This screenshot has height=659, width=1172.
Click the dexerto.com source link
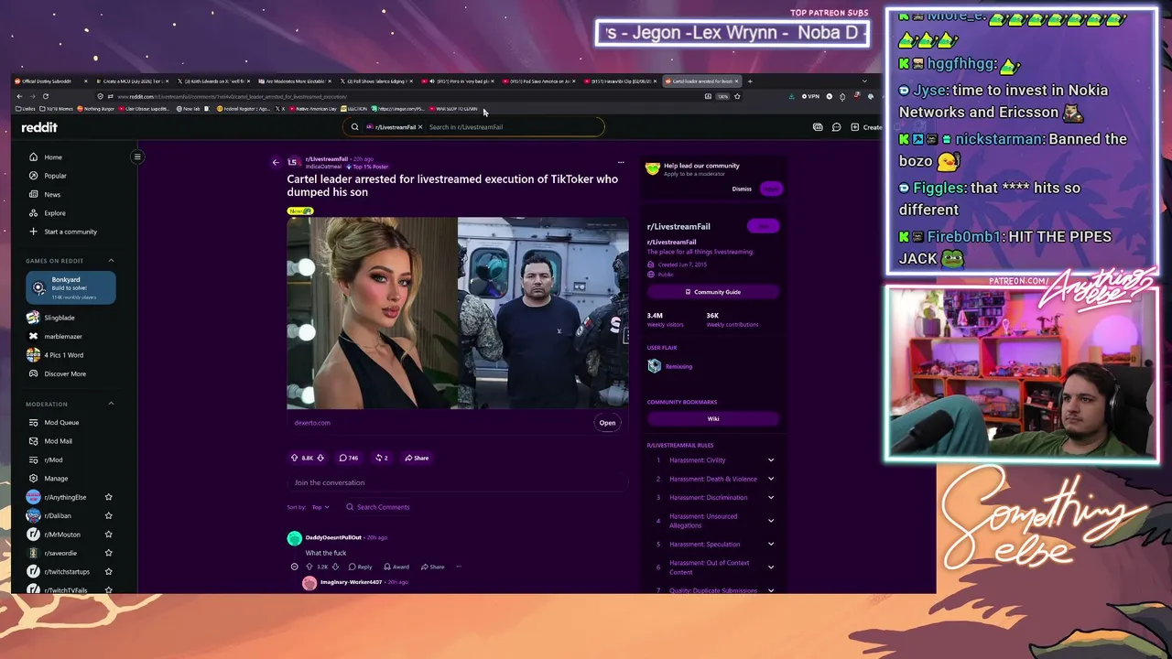[x=312, y=423]
